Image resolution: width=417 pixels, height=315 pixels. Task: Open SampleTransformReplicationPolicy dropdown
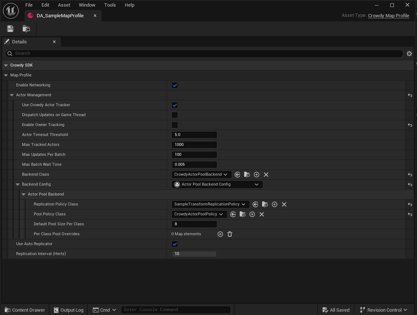click(x=210, y=204)
